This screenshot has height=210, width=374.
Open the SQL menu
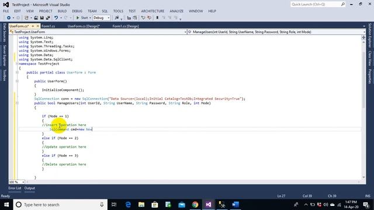[x=105, y=11]
